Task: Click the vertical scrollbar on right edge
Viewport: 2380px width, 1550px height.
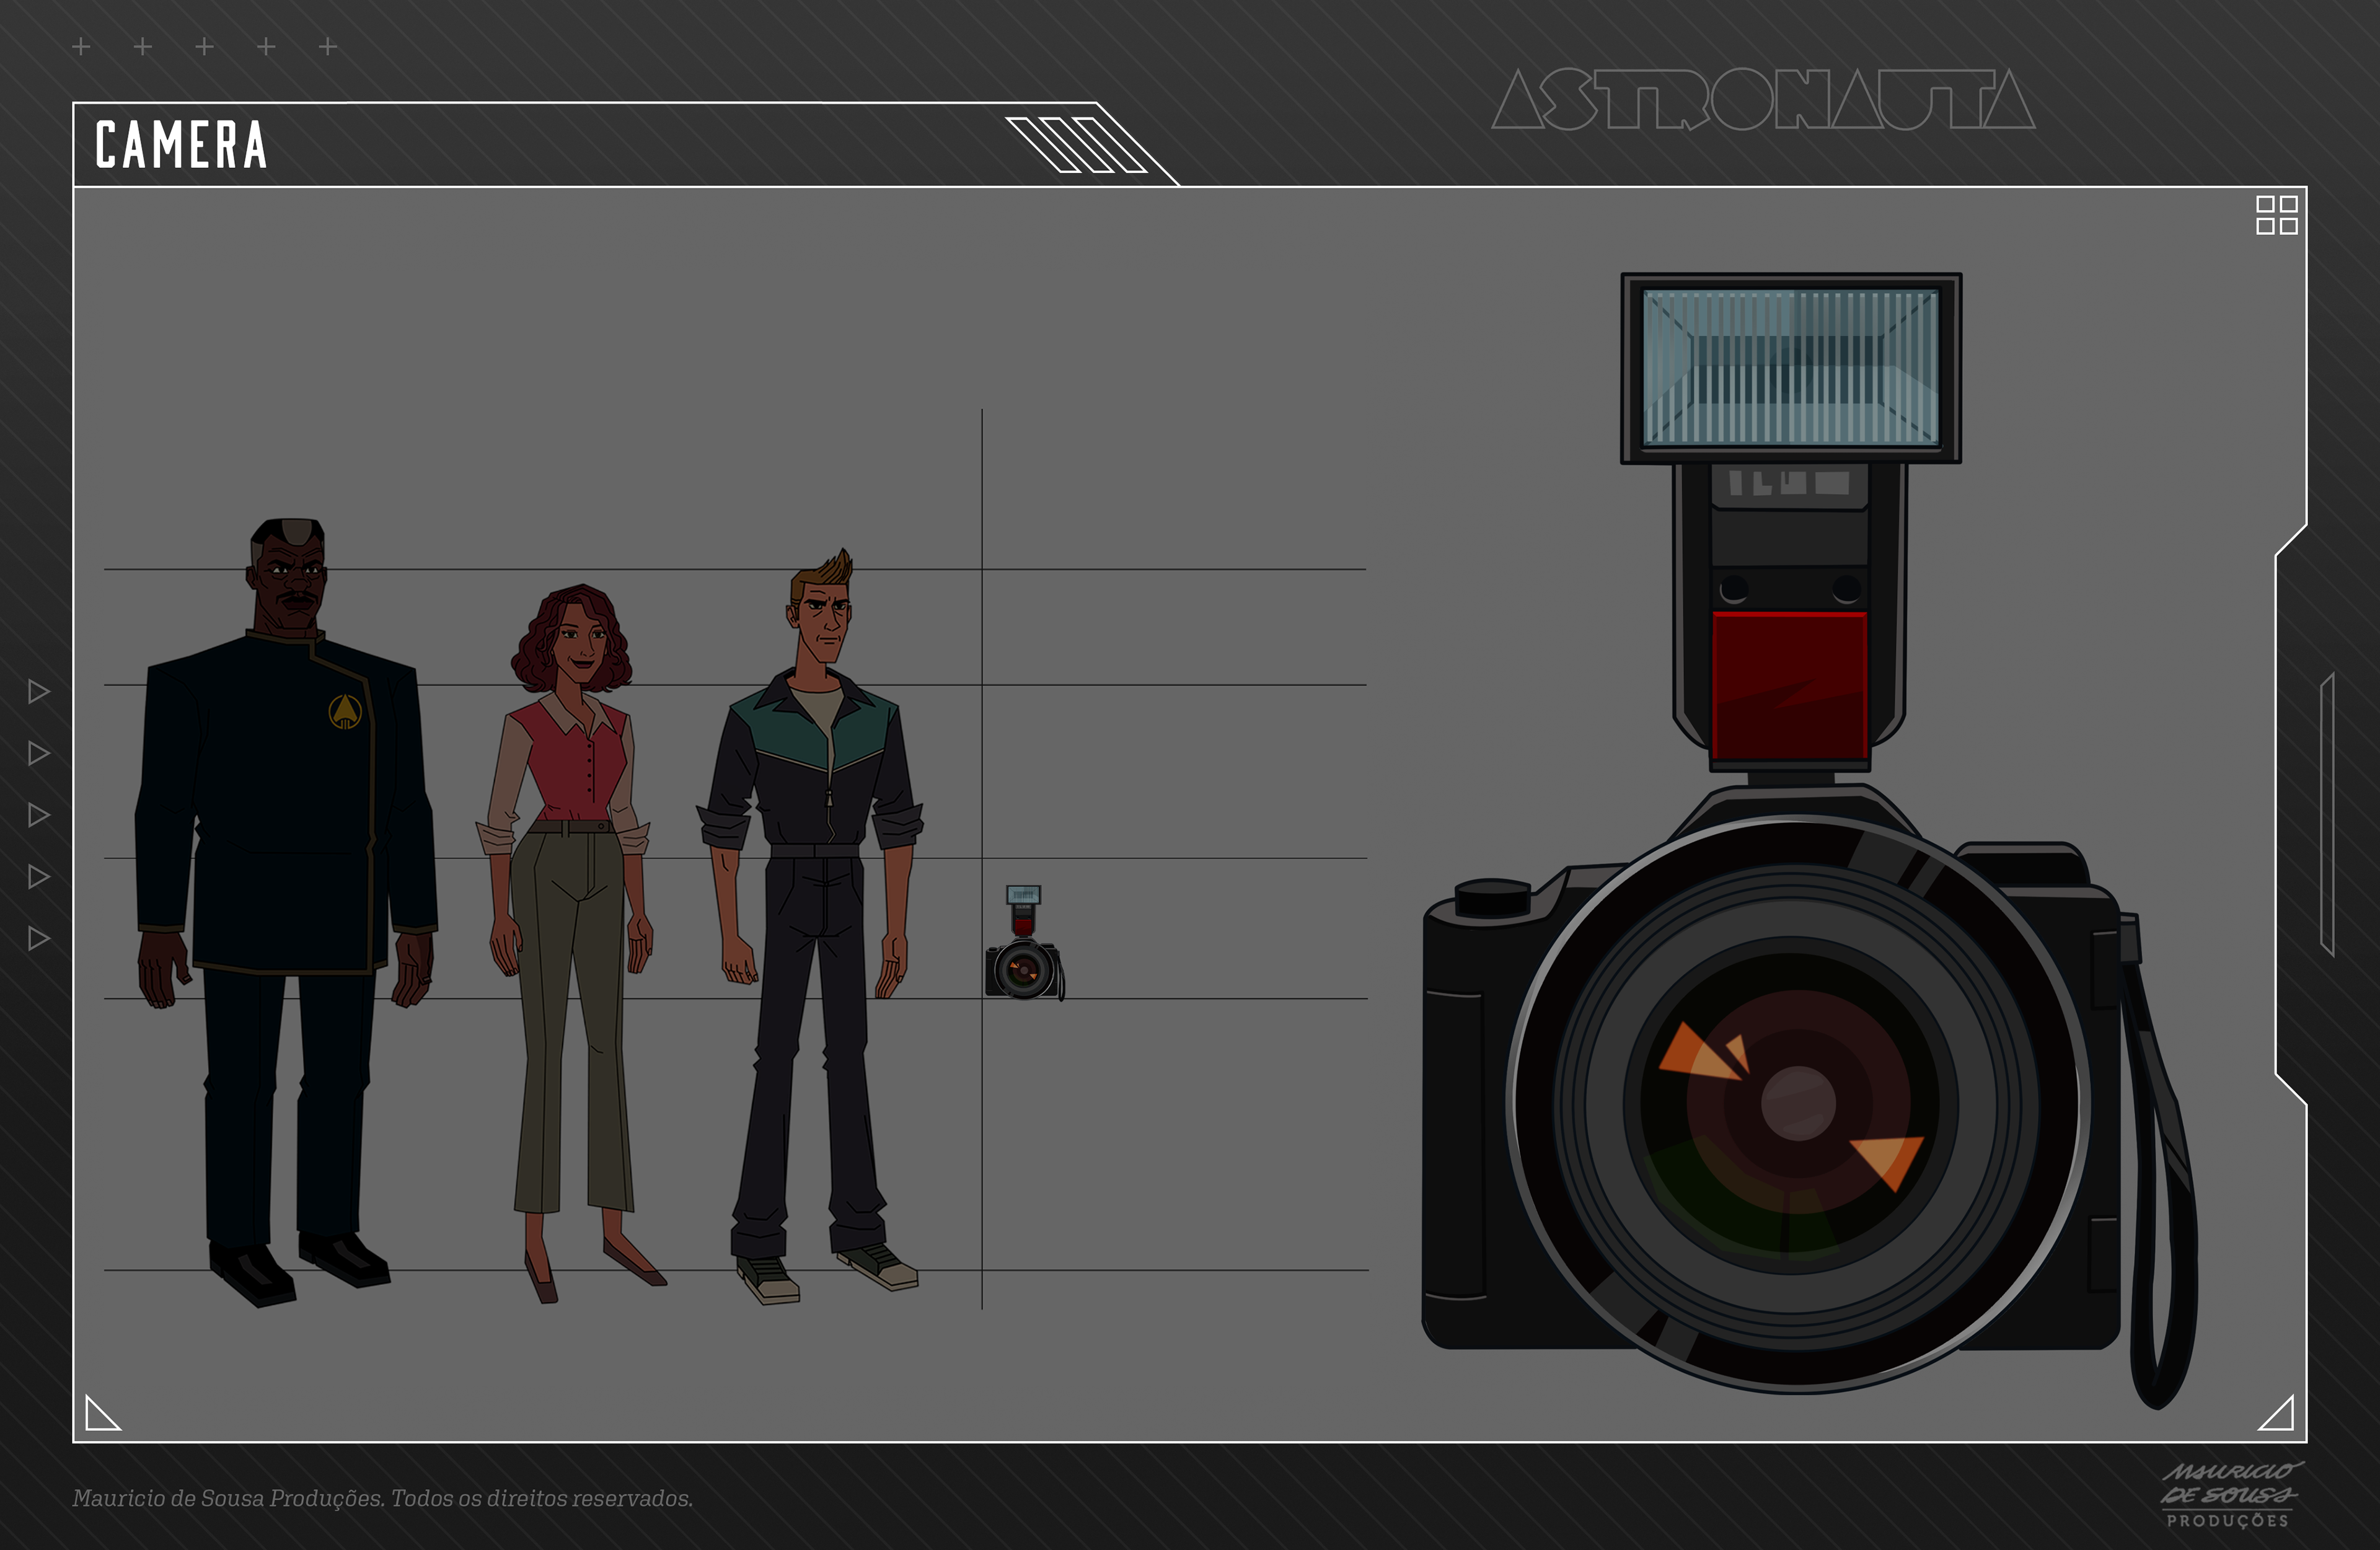Action: click(x=2327, y=815)
